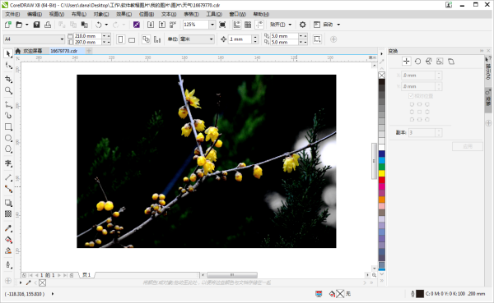Switch to the Skew transform icon

pos(451,62)
